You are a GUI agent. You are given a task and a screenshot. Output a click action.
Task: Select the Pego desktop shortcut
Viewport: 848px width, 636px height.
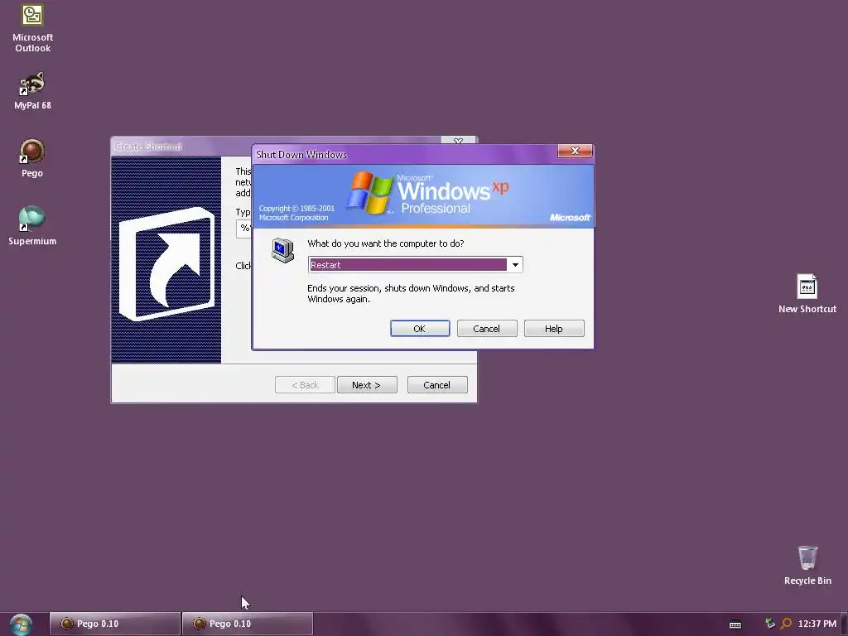(32, 158)
